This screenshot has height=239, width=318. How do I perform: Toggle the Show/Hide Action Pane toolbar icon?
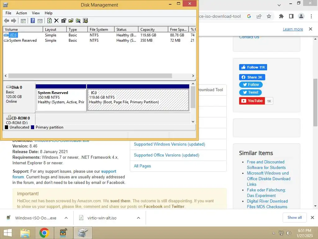coord(40,21)
